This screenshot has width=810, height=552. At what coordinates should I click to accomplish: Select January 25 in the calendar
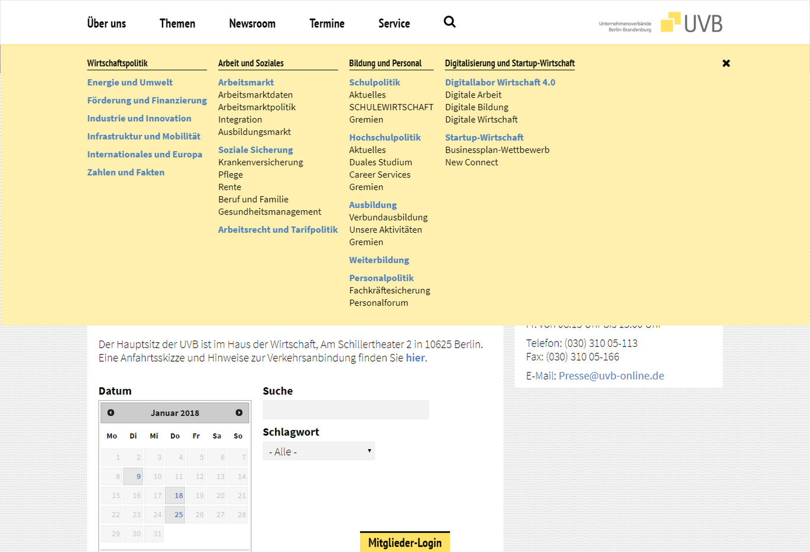tap(176, 515)
